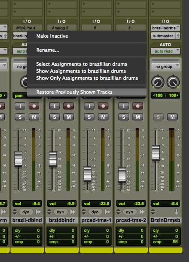Record-enable the brzldblndr track
189x262 pixels.
[69, 106]
